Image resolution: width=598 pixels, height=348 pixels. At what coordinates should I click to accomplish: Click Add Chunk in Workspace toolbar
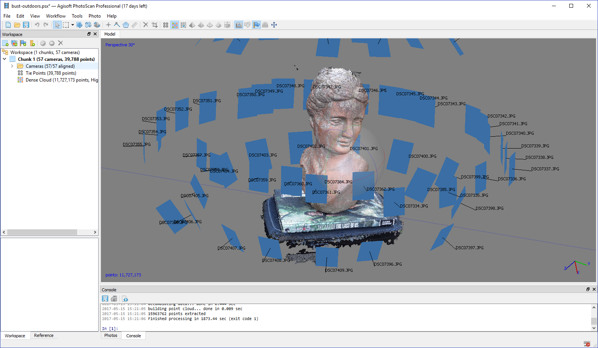[5, 43]
